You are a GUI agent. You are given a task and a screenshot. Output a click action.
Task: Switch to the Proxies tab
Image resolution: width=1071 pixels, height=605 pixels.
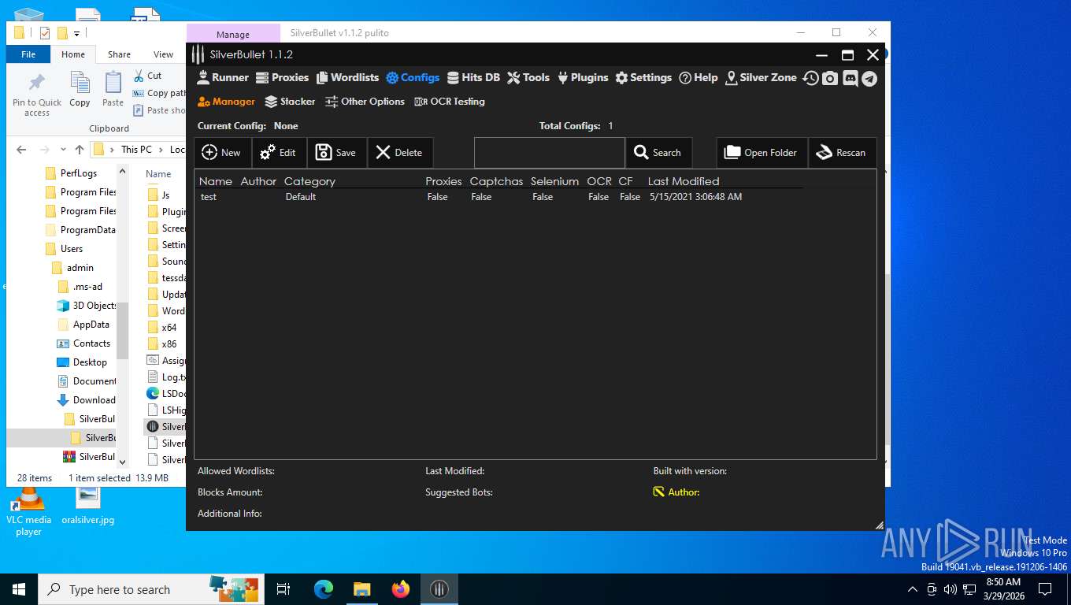[x=282, y=77]
